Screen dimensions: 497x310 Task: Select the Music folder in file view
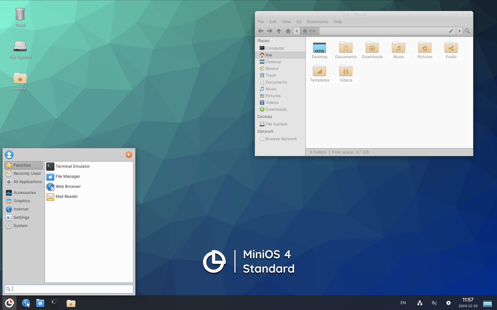pyautogui.click(x=398, y=50)
